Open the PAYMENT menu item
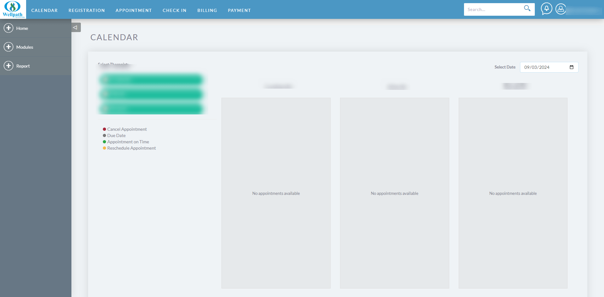The width and height of the screenshot is (604, 297). 239,10
